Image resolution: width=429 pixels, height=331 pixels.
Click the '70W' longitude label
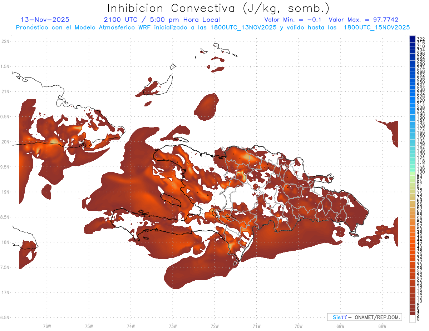[x=299, y=326]
